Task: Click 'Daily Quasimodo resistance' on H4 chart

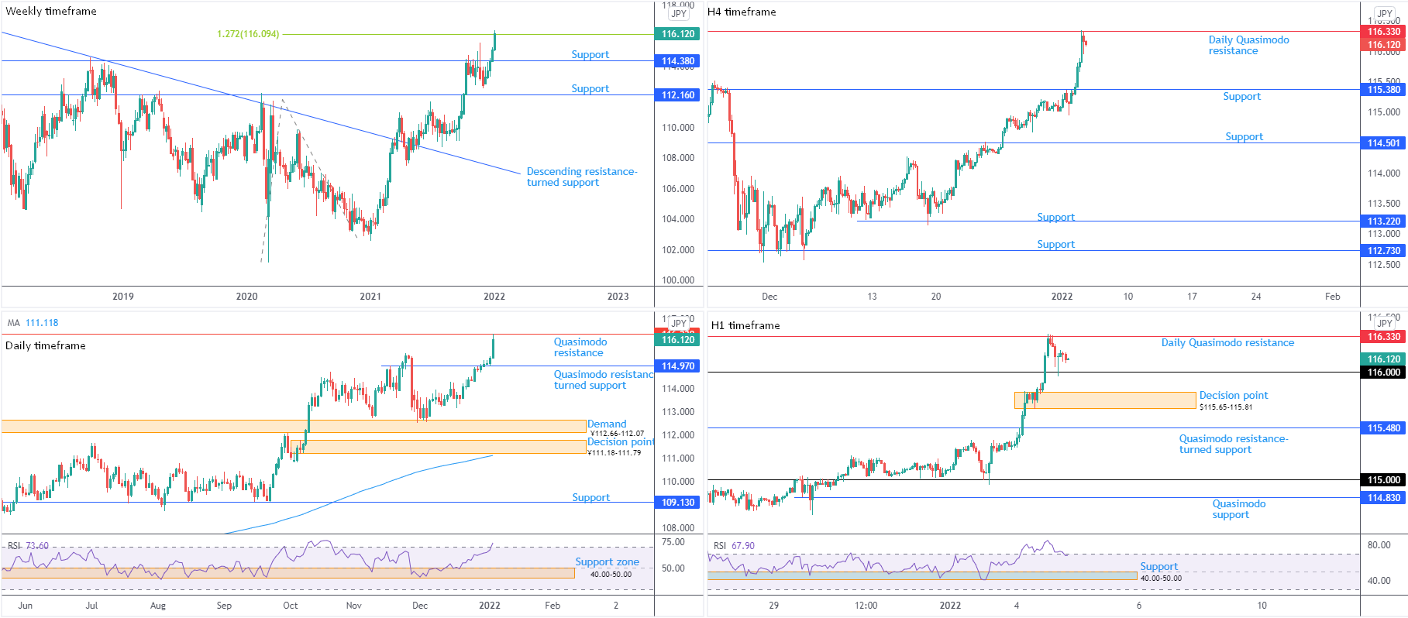Action: [1248, 46]
